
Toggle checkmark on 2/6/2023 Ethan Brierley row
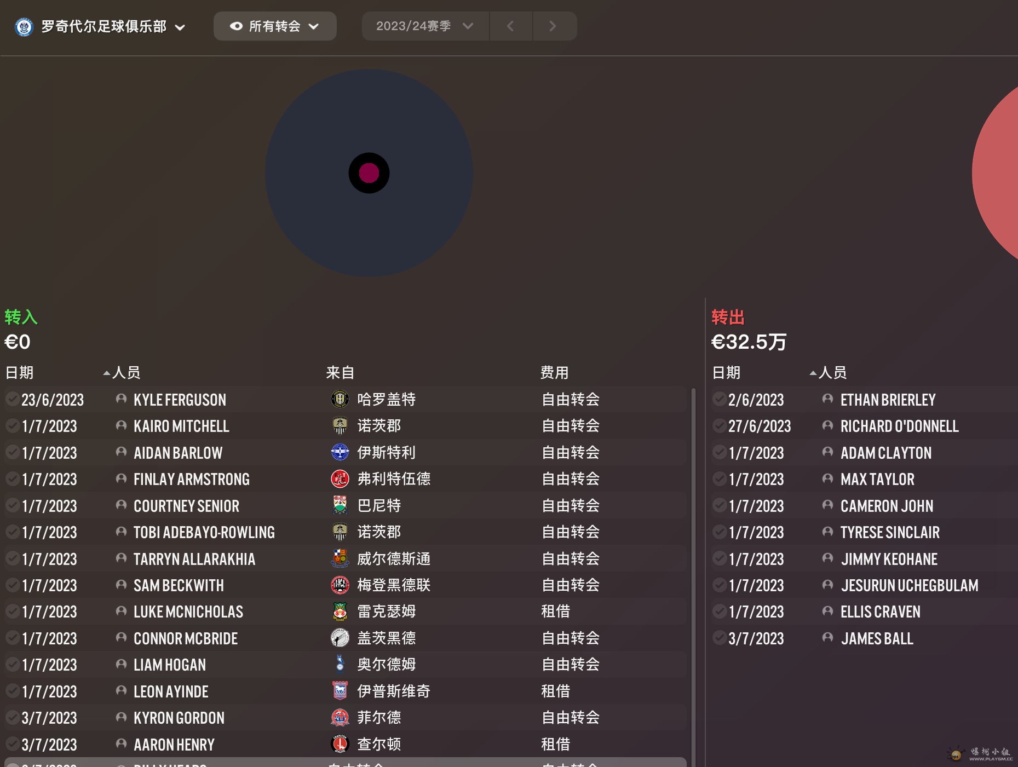tap(719, 399)
